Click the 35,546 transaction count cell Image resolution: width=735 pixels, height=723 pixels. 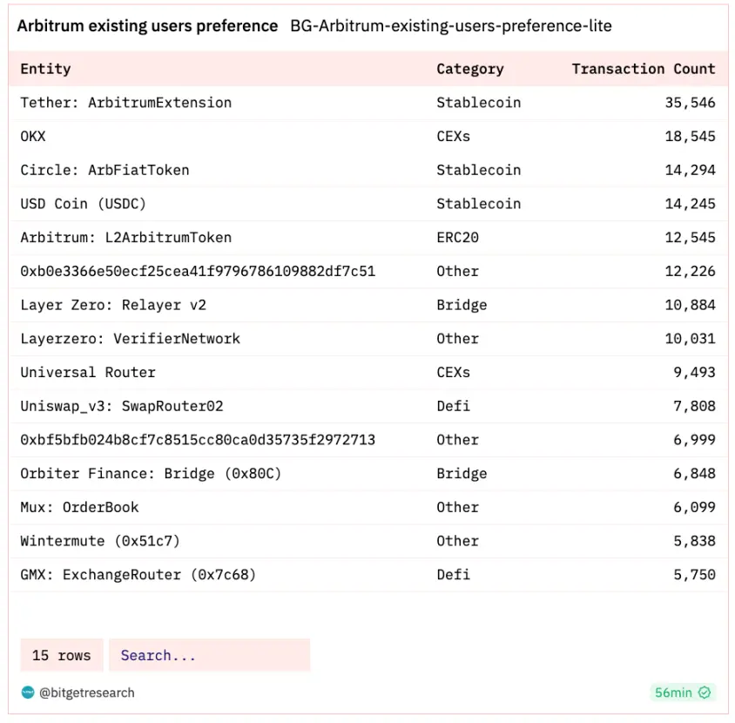click(x=690, y=103)
